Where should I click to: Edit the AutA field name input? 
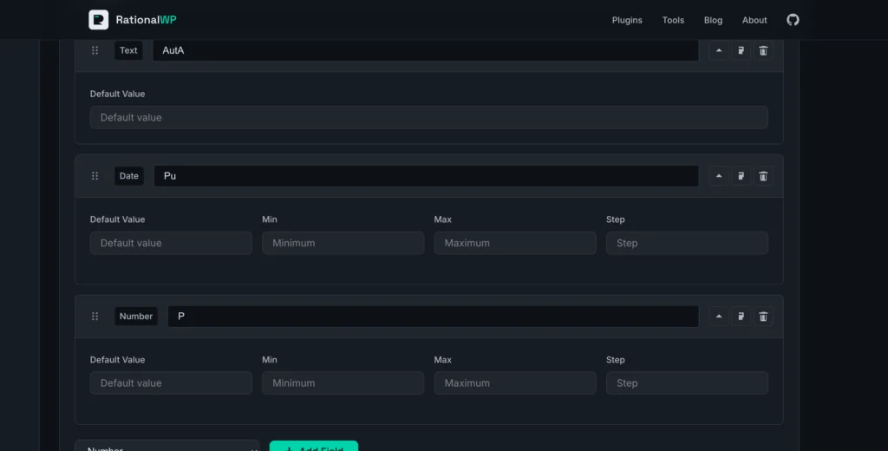pyautogui.click(x=425, y=50)
